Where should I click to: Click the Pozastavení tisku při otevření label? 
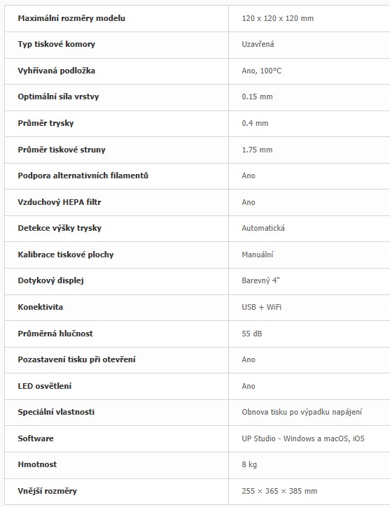[77, 359]
